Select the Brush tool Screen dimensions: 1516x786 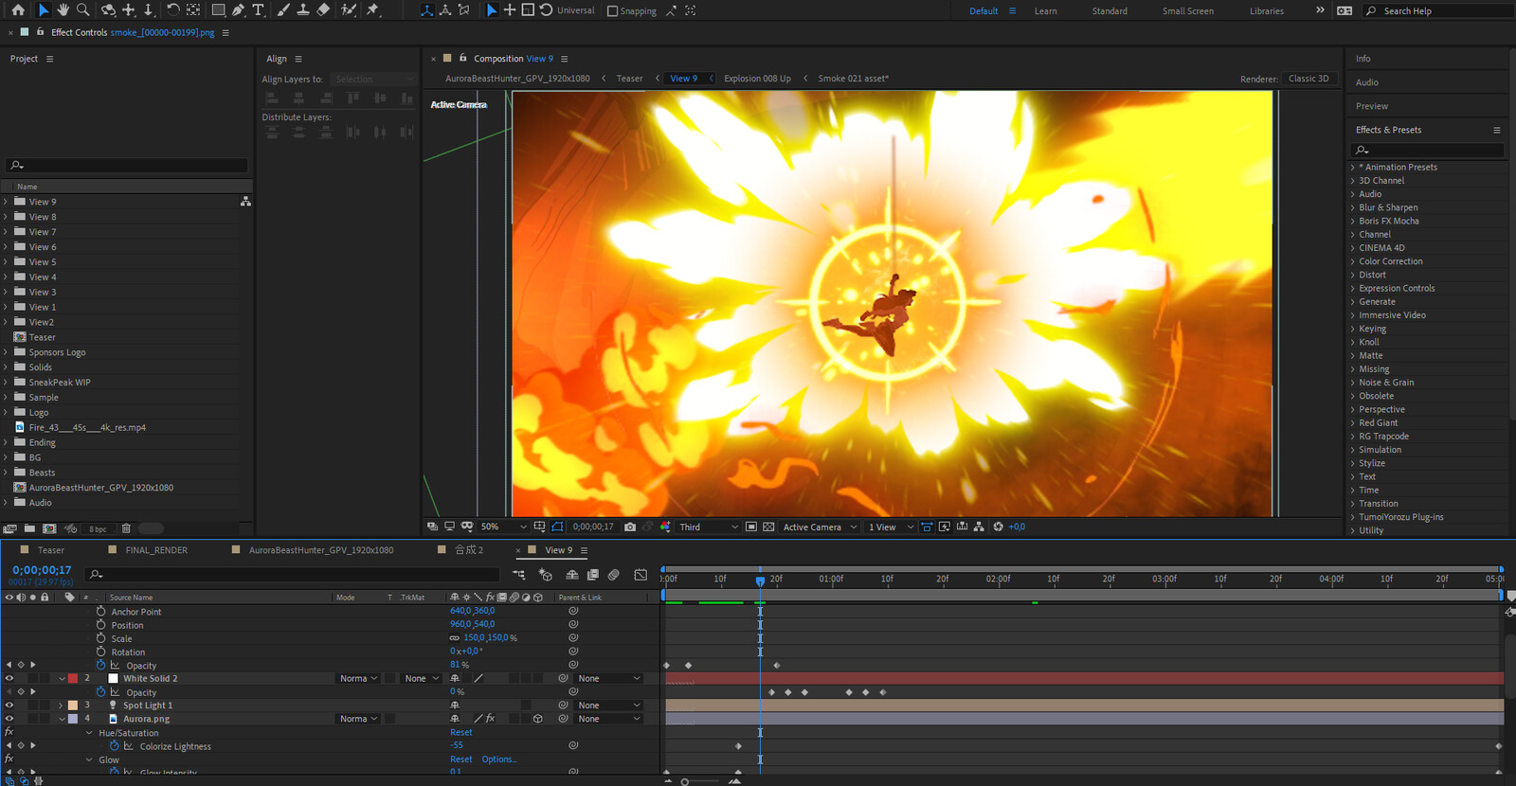point(283,10)
